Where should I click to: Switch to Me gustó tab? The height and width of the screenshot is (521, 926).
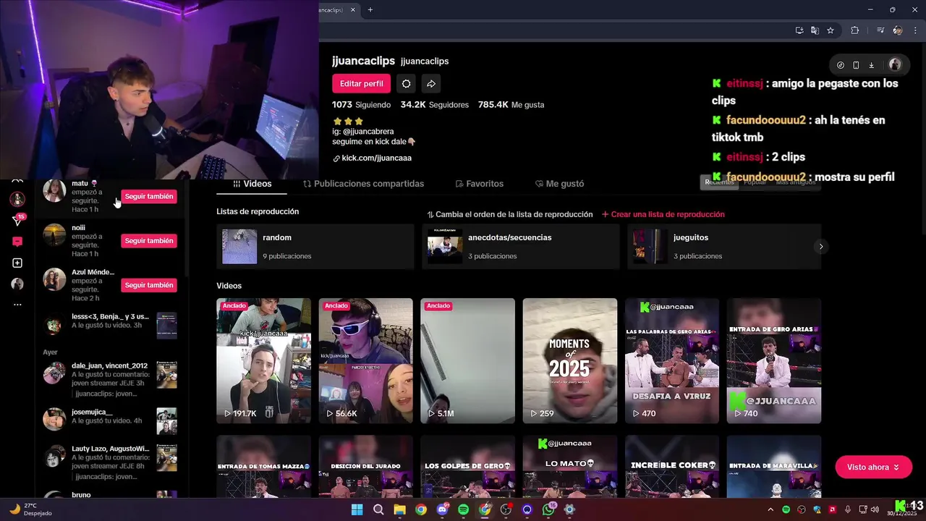pos(559,184)
